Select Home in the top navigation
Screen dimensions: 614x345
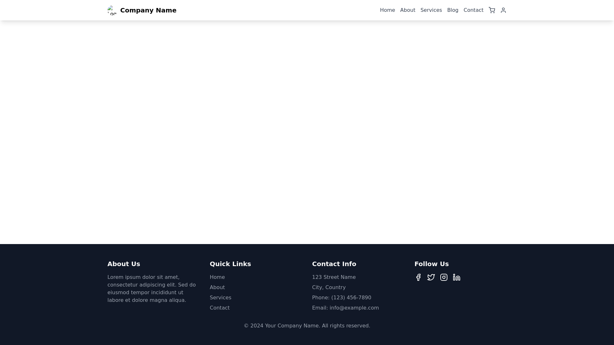coord(387,10)
